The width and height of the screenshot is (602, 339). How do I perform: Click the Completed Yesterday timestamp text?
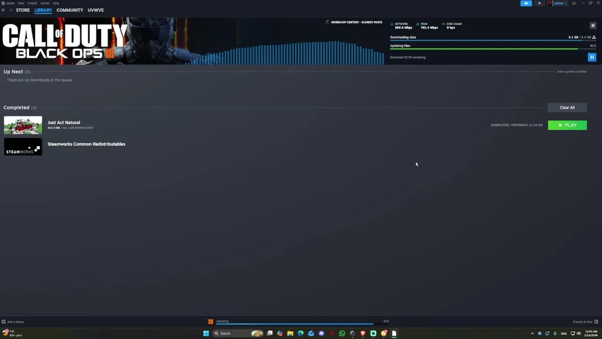pos(516,125)
